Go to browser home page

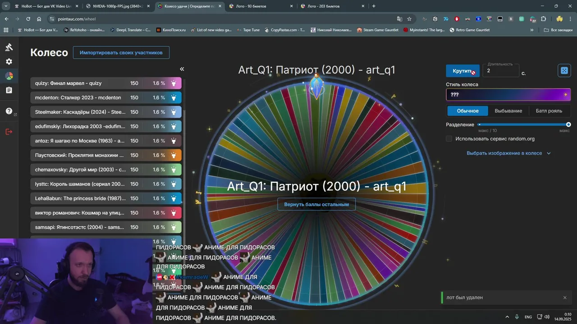tap(39, 19)
